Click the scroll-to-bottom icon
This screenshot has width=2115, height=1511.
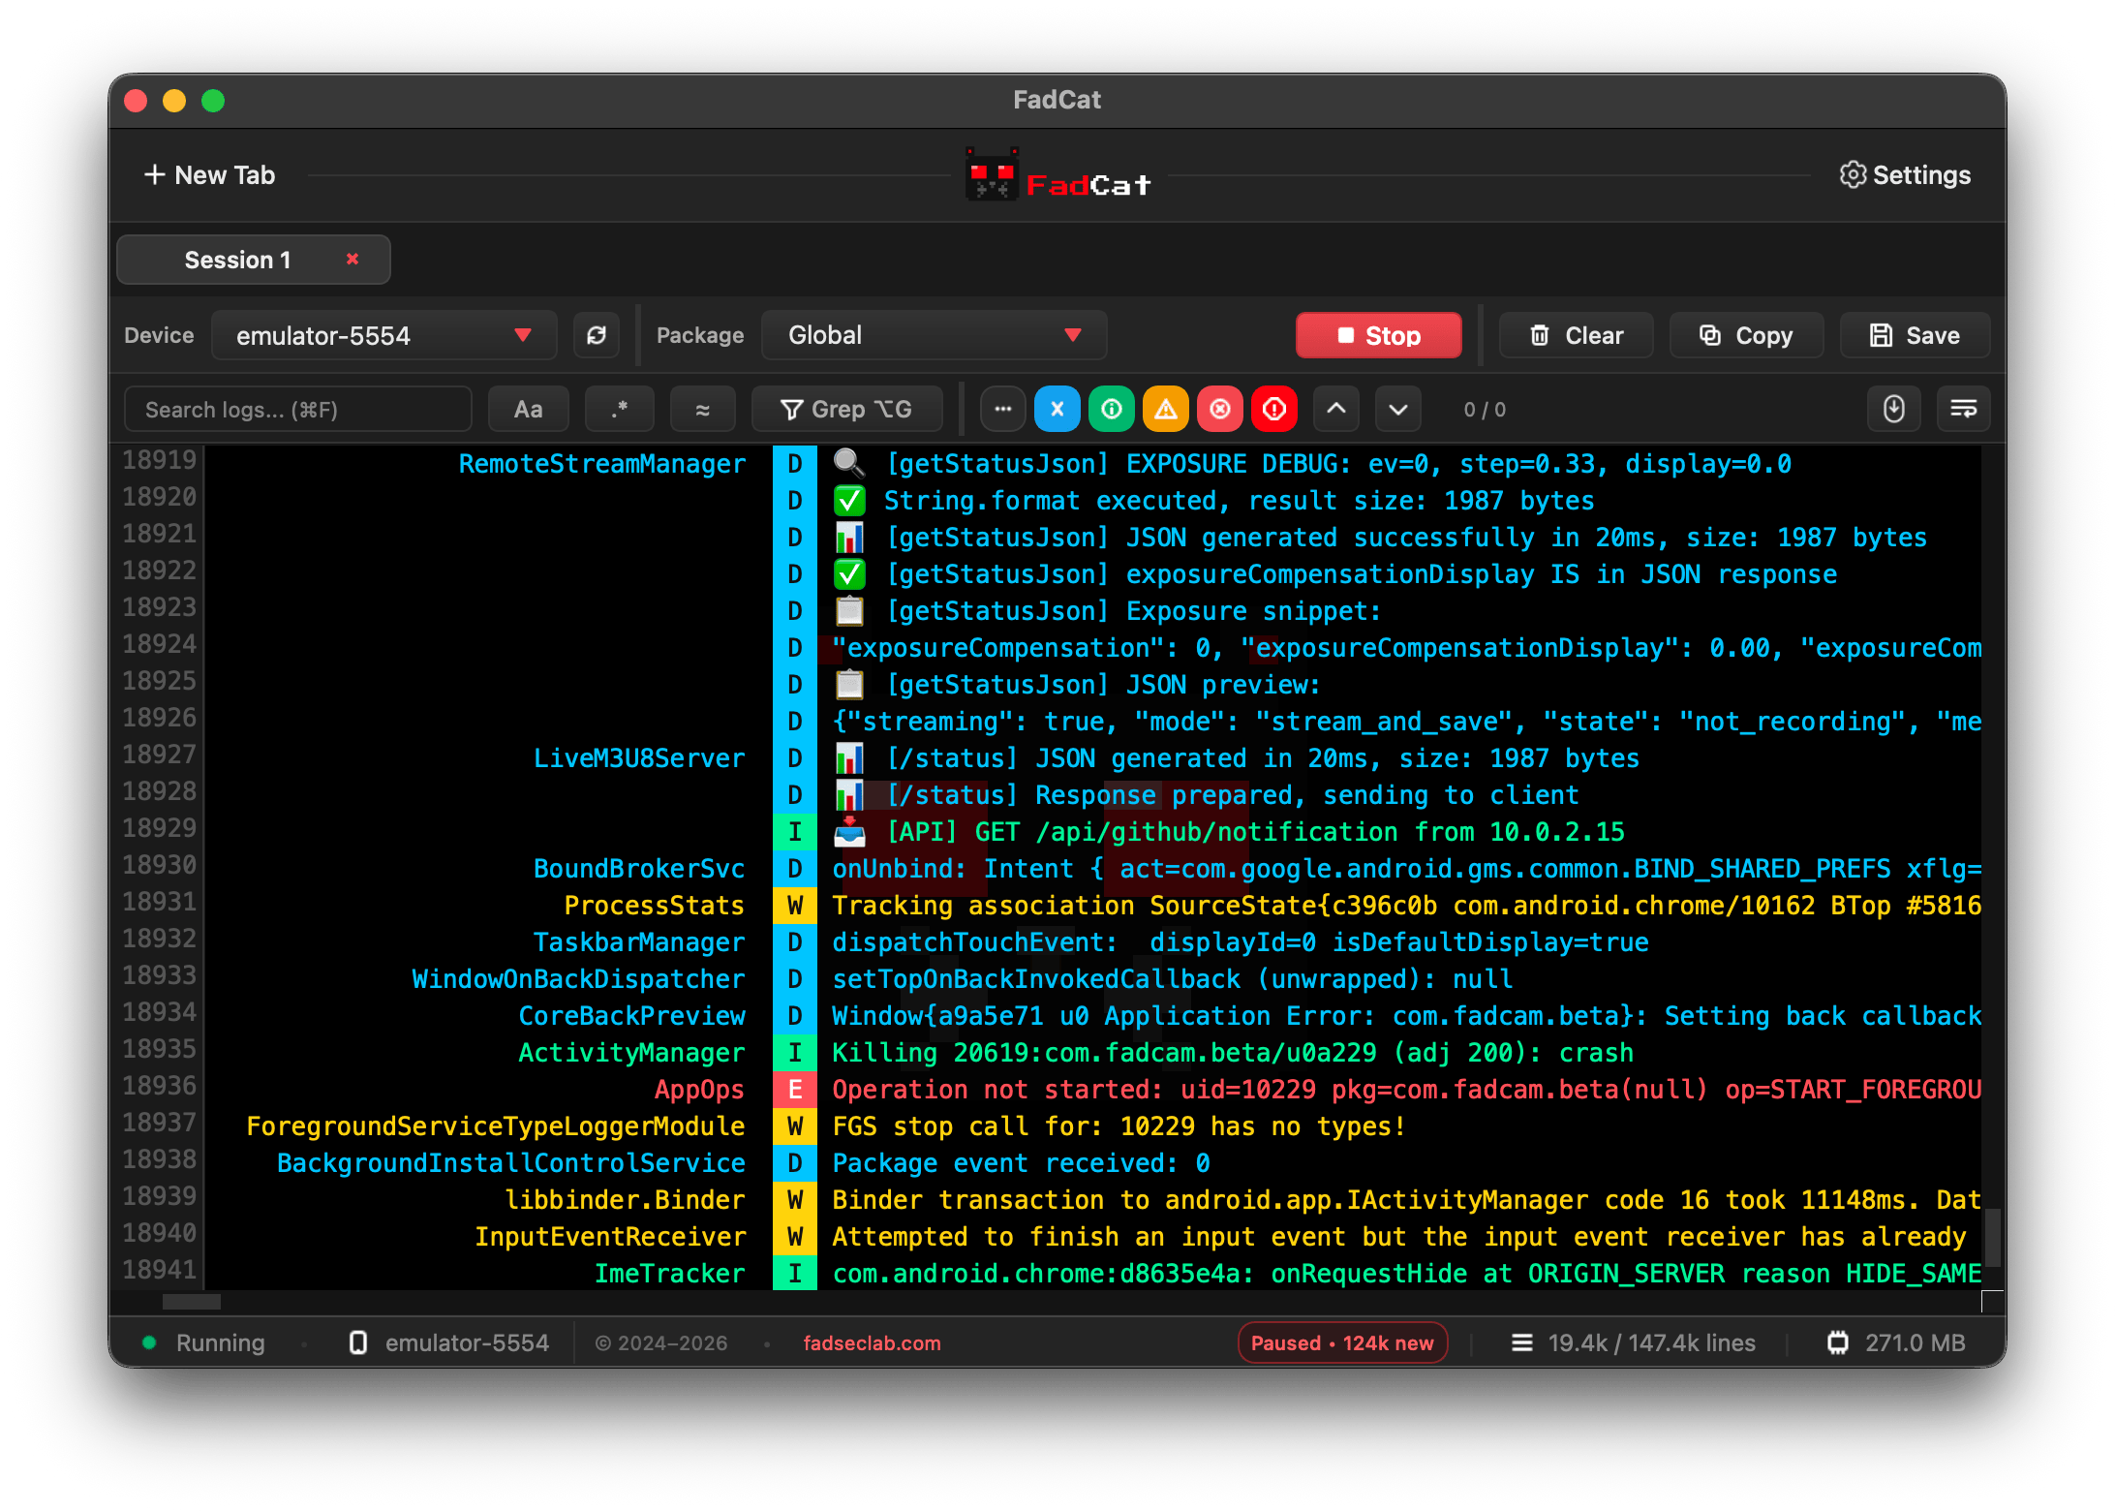(1894, 410)
